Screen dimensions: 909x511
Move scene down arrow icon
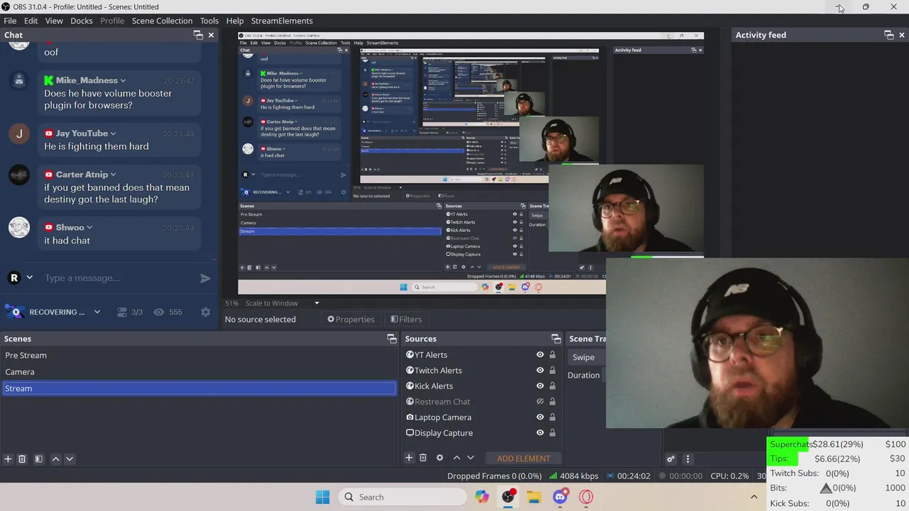(70, 458)
